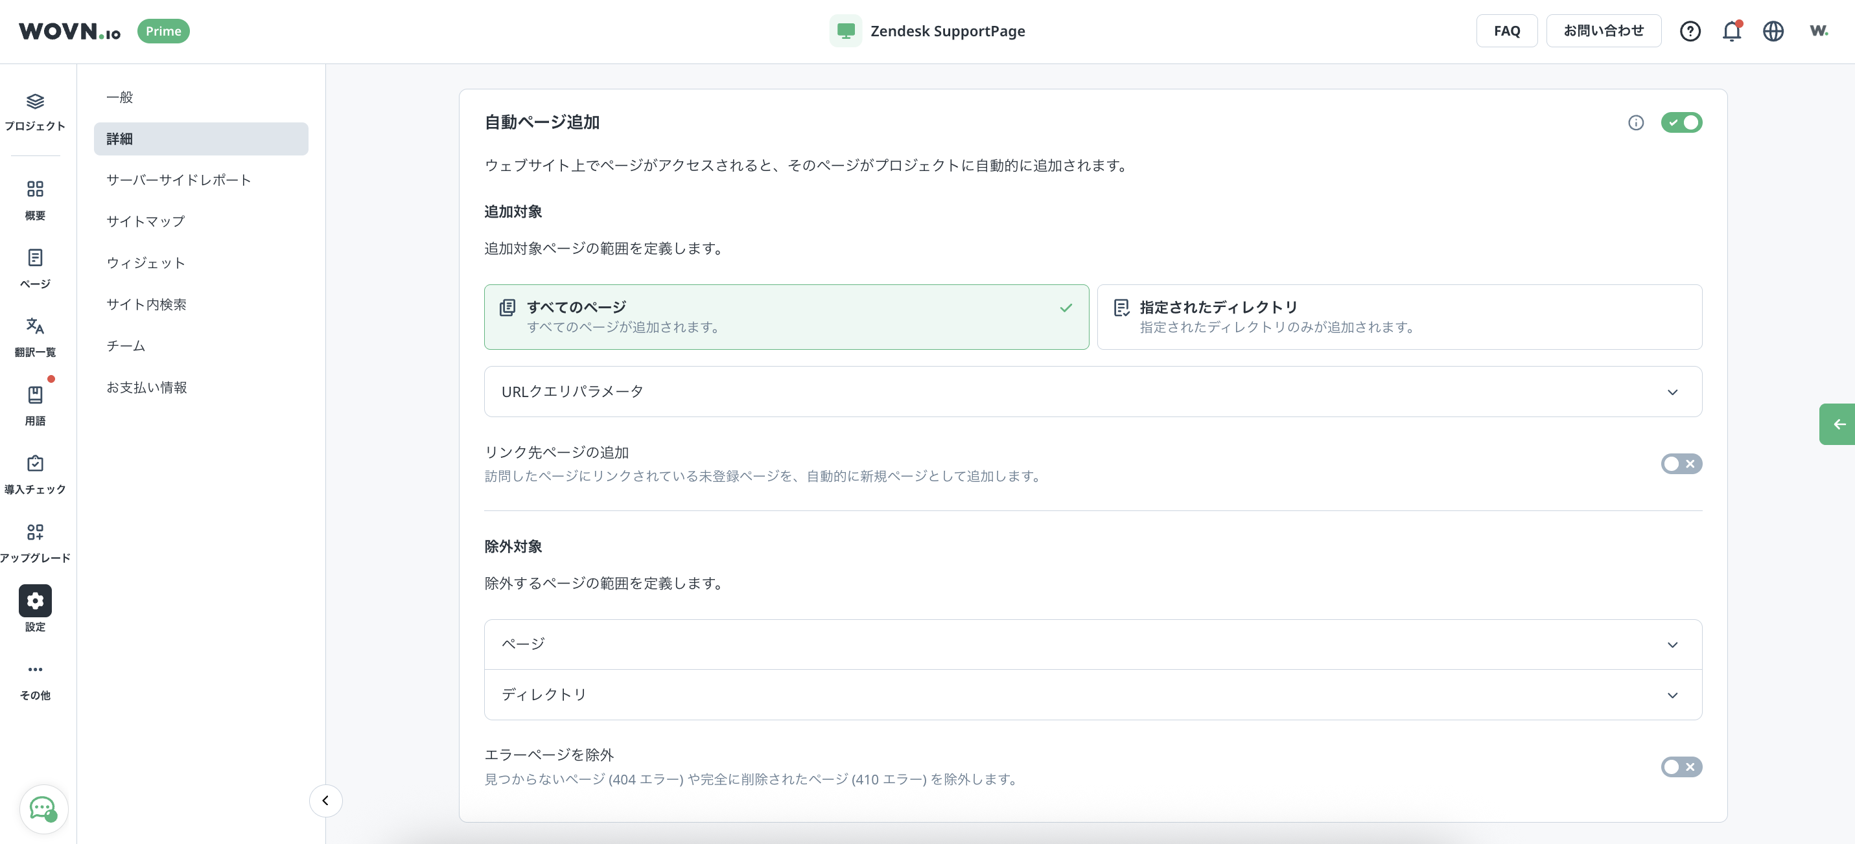Click the お問い合わせ button
The height and width of the screenshot is (844, 1855).
point(1603,32)
